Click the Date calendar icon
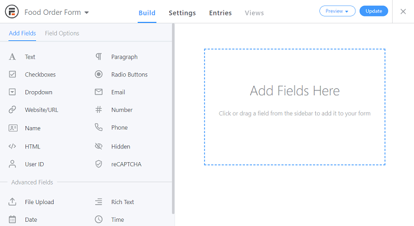Screen dimensions: 414x226 [x=12, y=219]
